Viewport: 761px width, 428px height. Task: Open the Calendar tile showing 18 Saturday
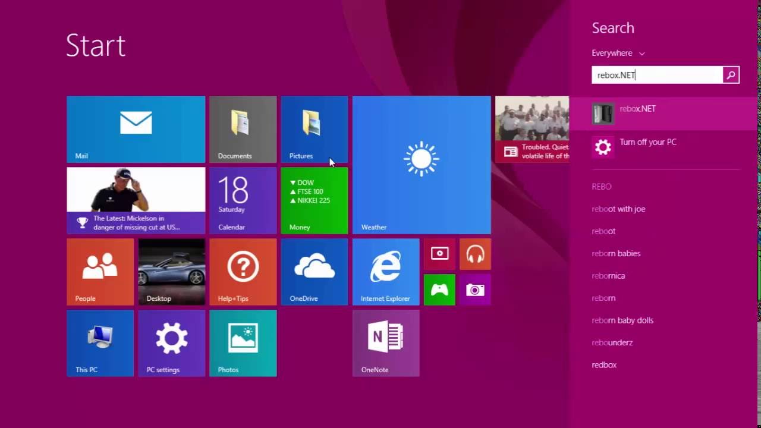tap(243, 200)
